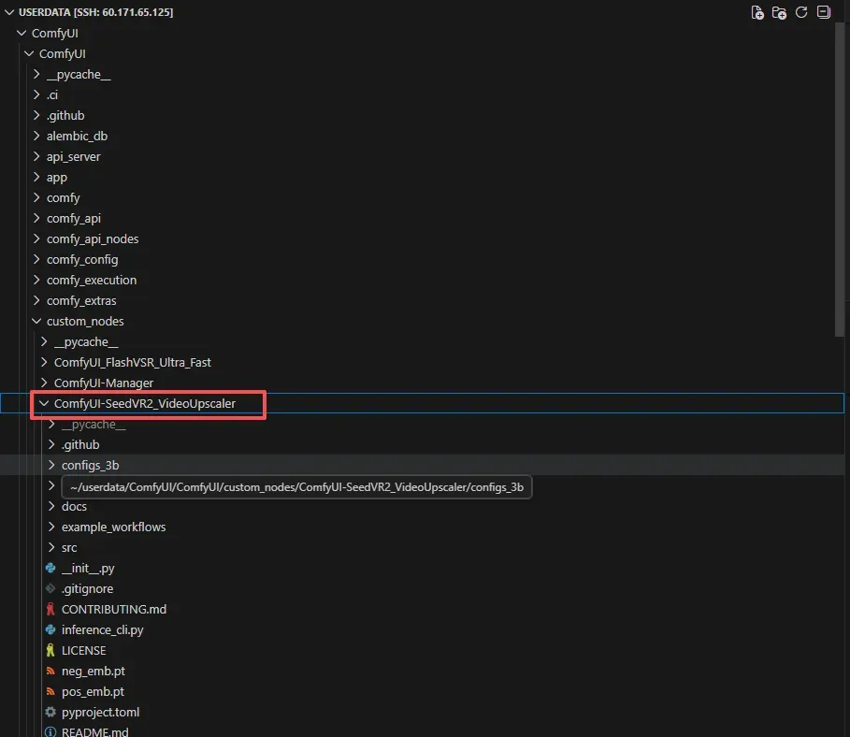Open the CONTRIBUTING.md file
The height and width of the screenshot is (737, 850).
(x=113, y=609)
